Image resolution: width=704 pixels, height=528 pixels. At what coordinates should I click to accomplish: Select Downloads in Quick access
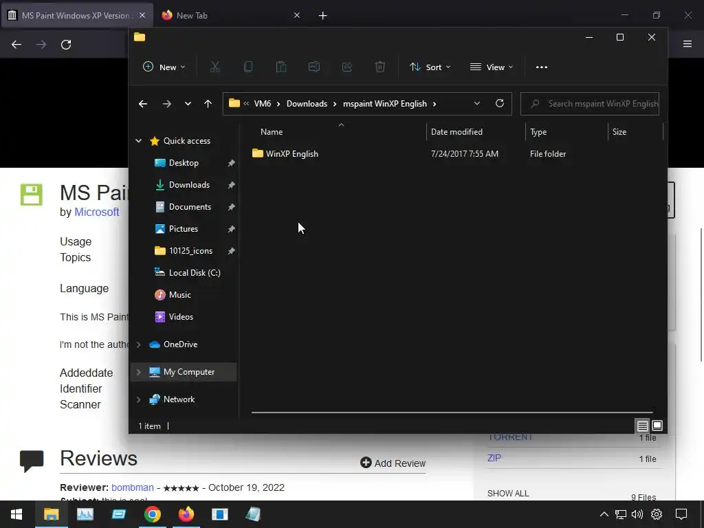(x=189, y=184)
